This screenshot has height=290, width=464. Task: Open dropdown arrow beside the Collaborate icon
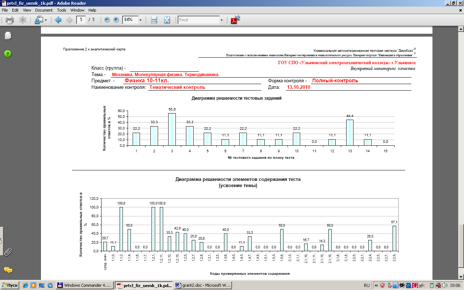coord(46,20)
